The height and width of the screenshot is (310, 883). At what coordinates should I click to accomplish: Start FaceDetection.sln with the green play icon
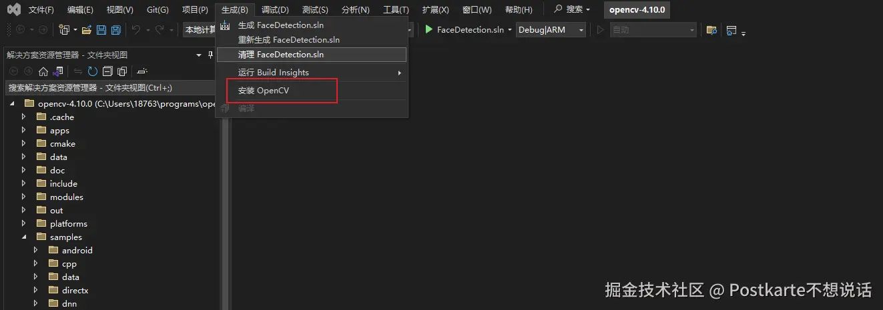pyautogui.click(x=429, y=30)
